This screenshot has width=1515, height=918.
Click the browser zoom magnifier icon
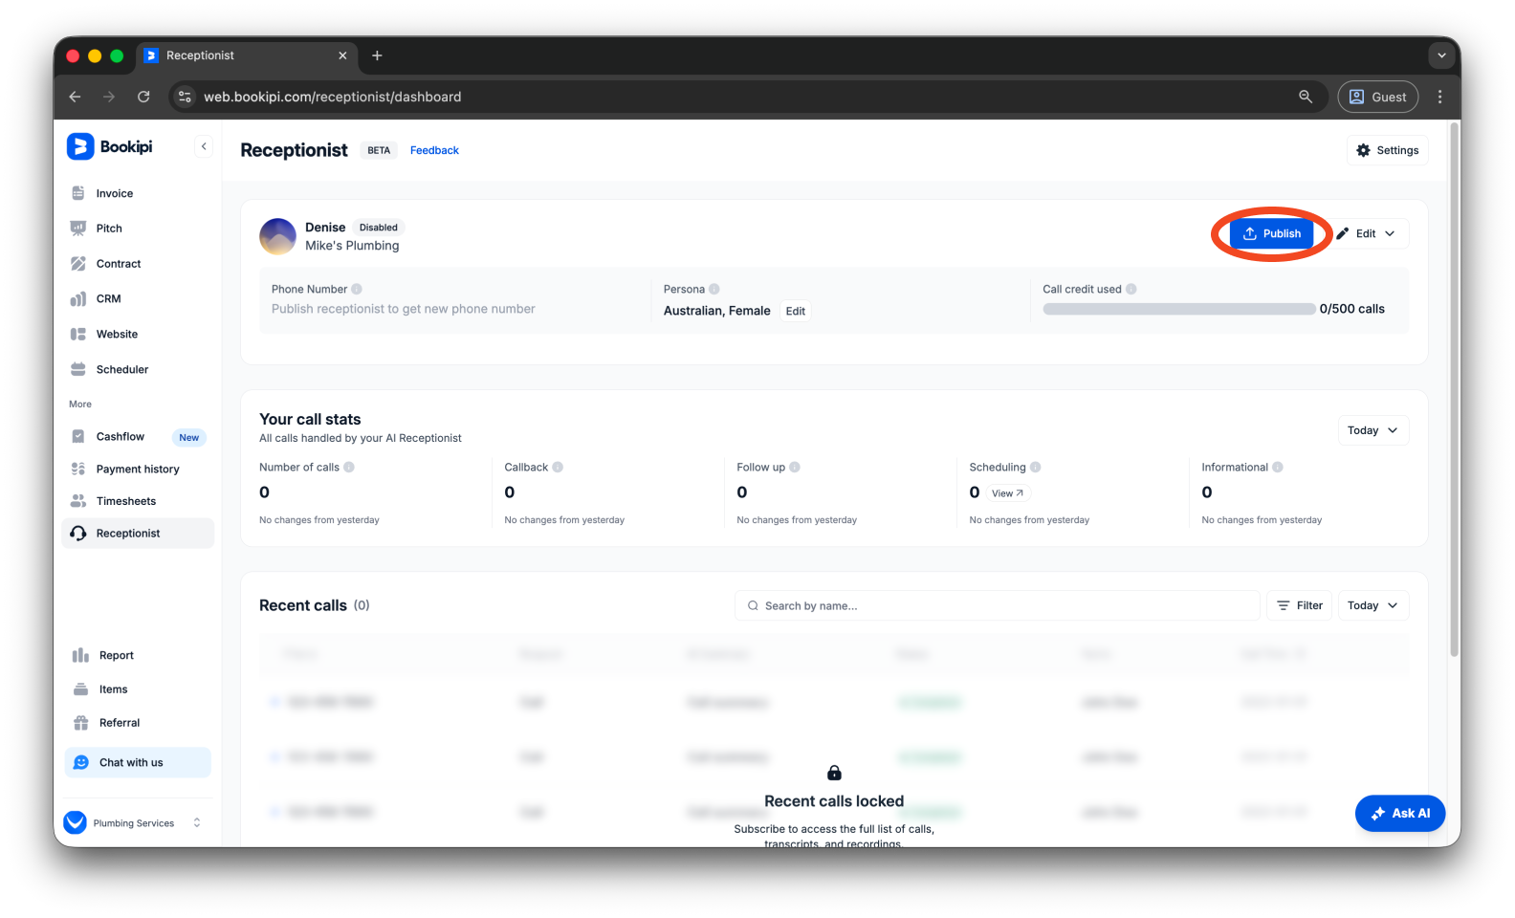pyautogui.click(x=1306, y=97)
